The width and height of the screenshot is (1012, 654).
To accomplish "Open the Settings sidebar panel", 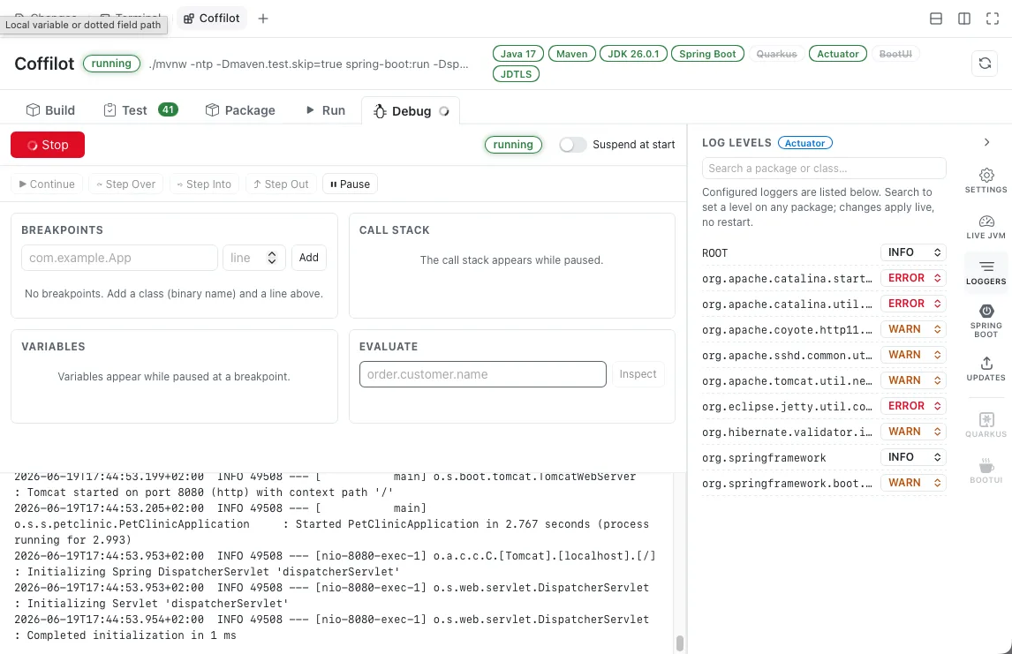I will [x=986, y=181].
